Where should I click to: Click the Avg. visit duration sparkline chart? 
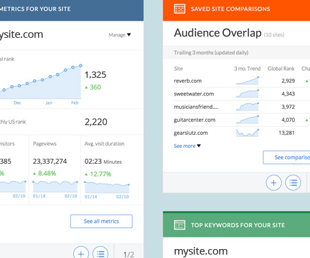coord(107,187)
